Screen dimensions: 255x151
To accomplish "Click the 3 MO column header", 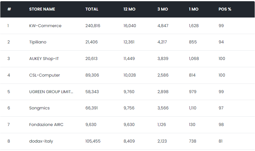I will coord(163,9).
